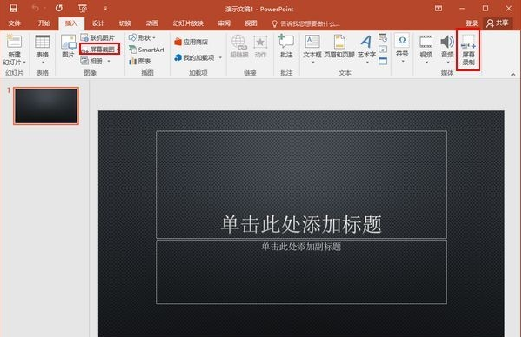Click the Repeat/Redo circular arrow icon
Image resolution: width=523 pixels, height=337 pixels.
tap(59, 9)
